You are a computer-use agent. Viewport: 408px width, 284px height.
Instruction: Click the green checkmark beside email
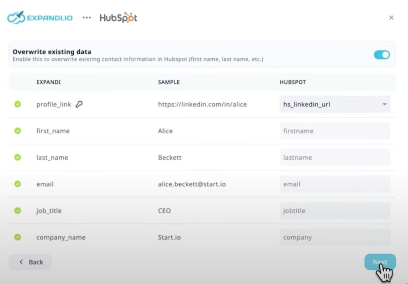[x=18, y=184]
